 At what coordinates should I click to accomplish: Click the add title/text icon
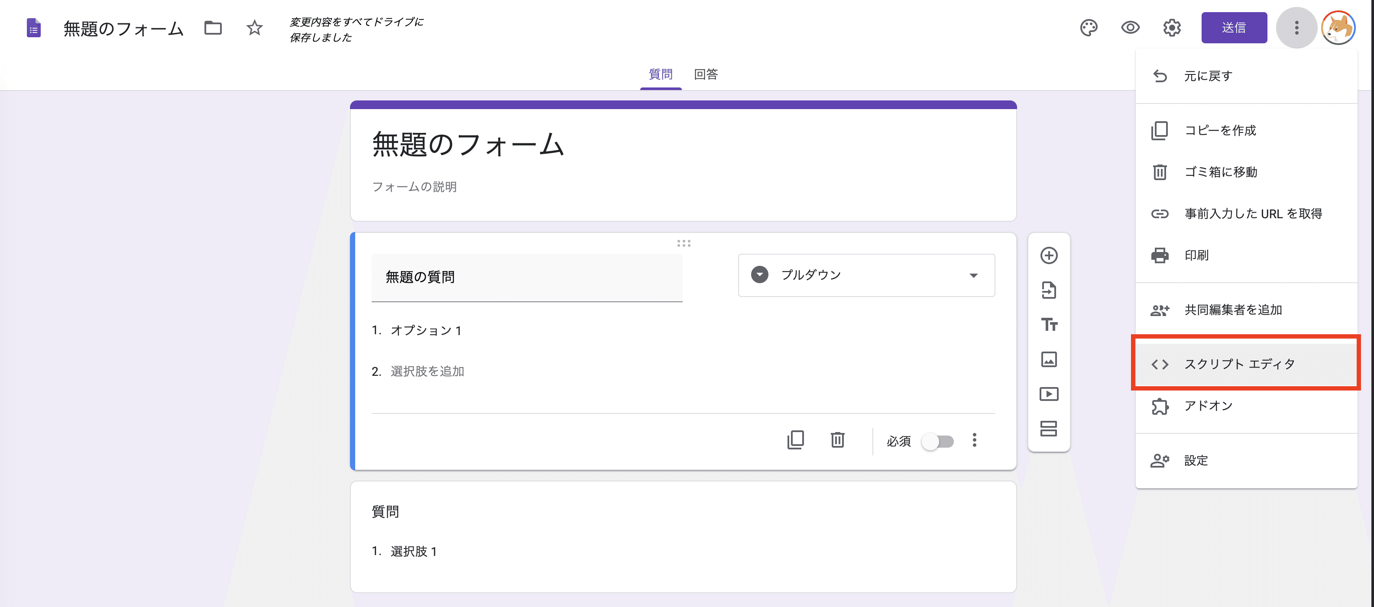pos(1048,323)
